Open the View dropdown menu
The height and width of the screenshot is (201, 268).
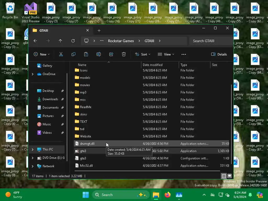tap(166, 54)
